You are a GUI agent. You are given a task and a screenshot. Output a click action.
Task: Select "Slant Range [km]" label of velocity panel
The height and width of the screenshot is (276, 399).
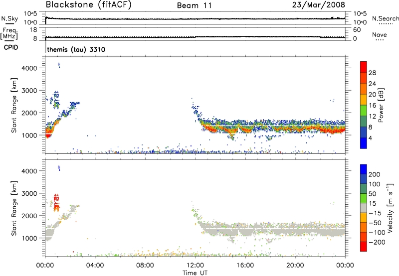[x=14, y=208]
